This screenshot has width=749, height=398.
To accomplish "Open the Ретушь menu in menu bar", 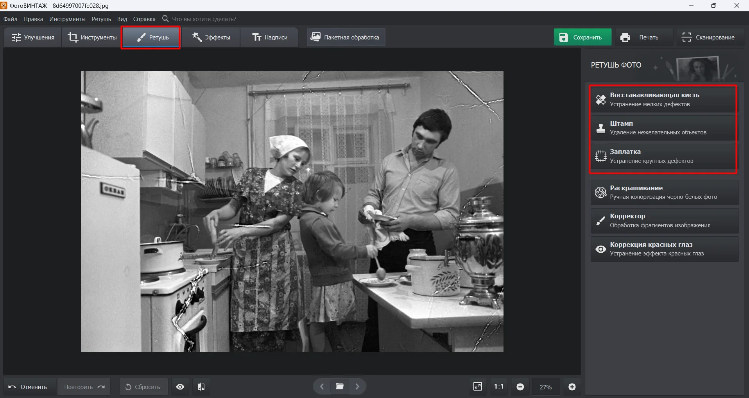I will pyautogui.click(x=101, y=19).
